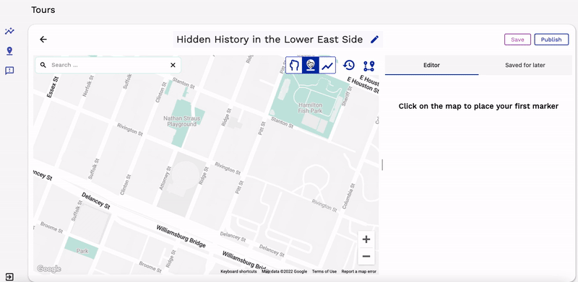The image size is (578, 282).
Task: Clear the map search with the X
Action: coord(173,65)
